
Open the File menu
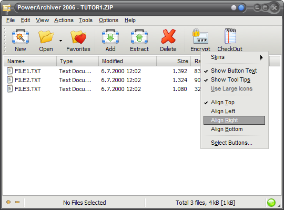[11, 20]
